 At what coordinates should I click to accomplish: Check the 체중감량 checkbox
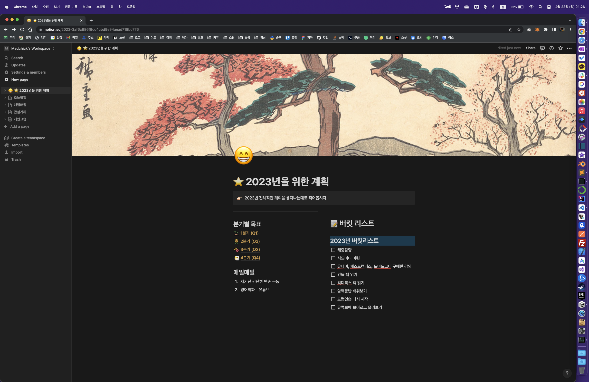coord(333,250)
